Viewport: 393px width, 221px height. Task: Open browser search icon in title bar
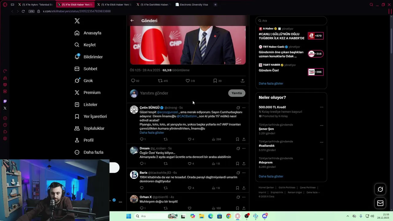(371, 5)
